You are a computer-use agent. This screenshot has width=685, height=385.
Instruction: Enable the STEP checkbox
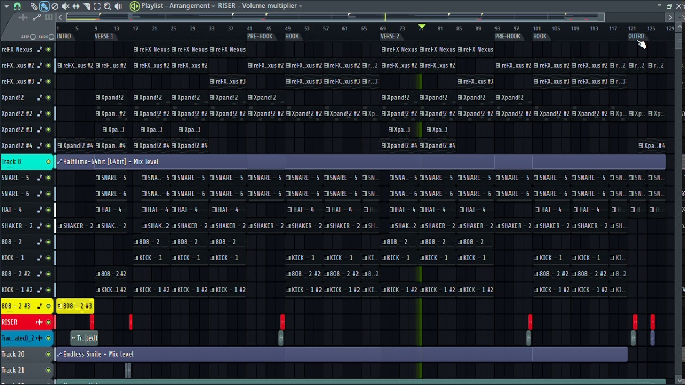pyautogui.click(x=33, y=37)
